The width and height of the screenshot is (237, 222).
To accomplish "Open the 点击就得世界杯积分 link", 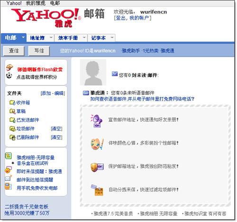I will [x=36, y=77].
